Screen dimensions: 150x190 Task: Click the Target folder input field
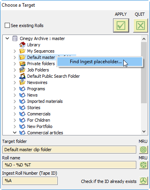click(x=69, y=150)
